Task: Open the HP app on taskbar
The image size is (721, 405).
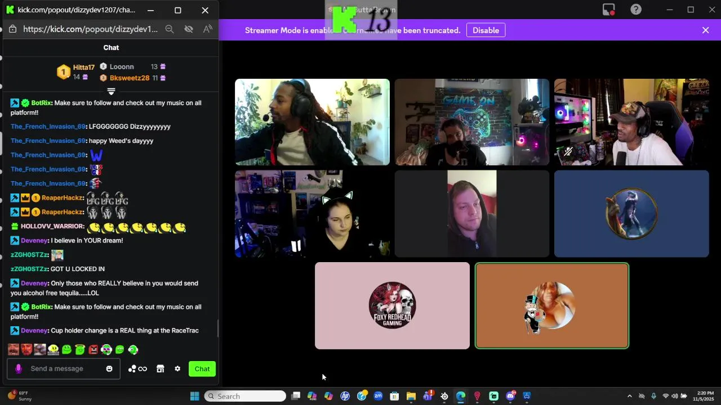Action: click(345, 396)
